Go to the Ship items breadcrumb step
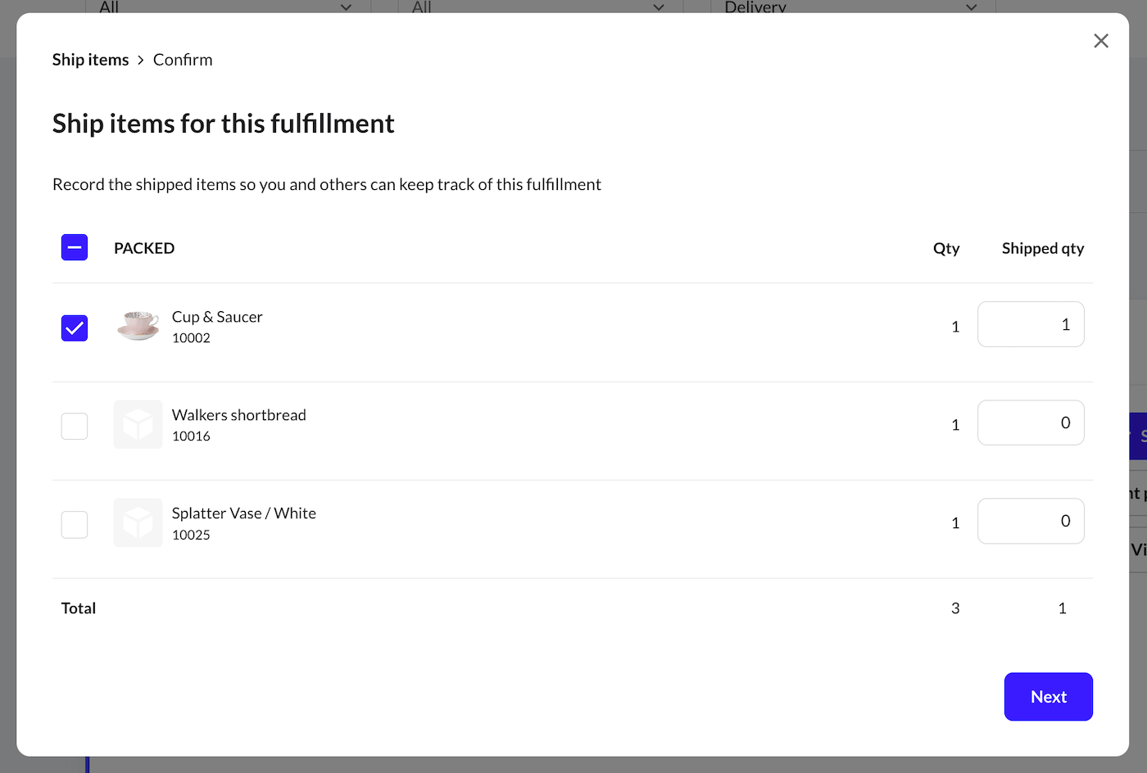Viewport: 1147px width, 773px height. (90, 60)
